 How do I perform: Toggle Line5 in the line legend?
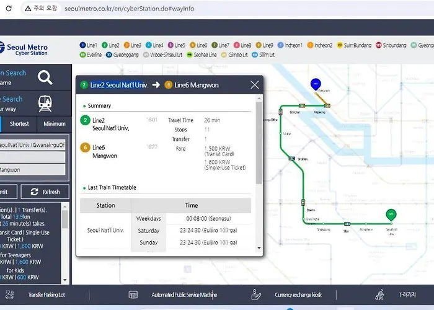(177, 45)
